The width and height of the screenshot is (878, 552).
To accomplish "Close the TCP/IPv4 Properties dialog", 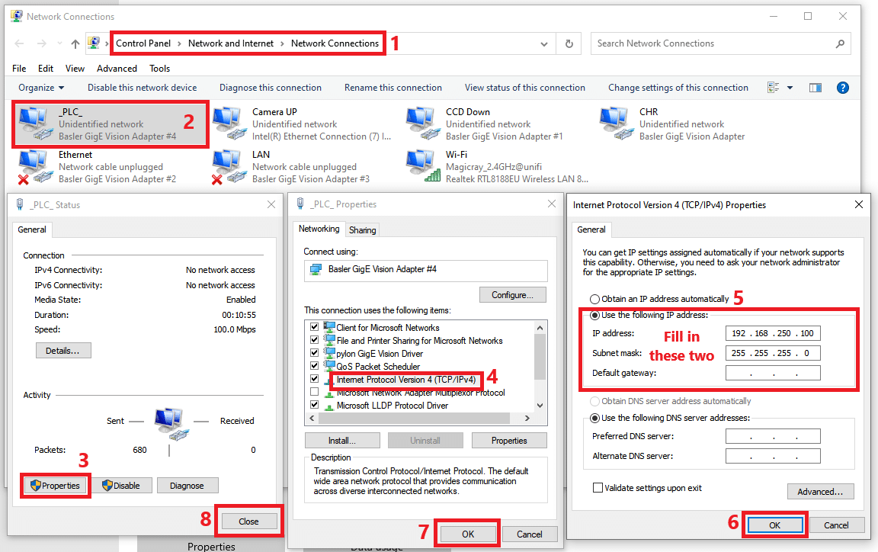I will pyautogui.click(x=859, y=204).
